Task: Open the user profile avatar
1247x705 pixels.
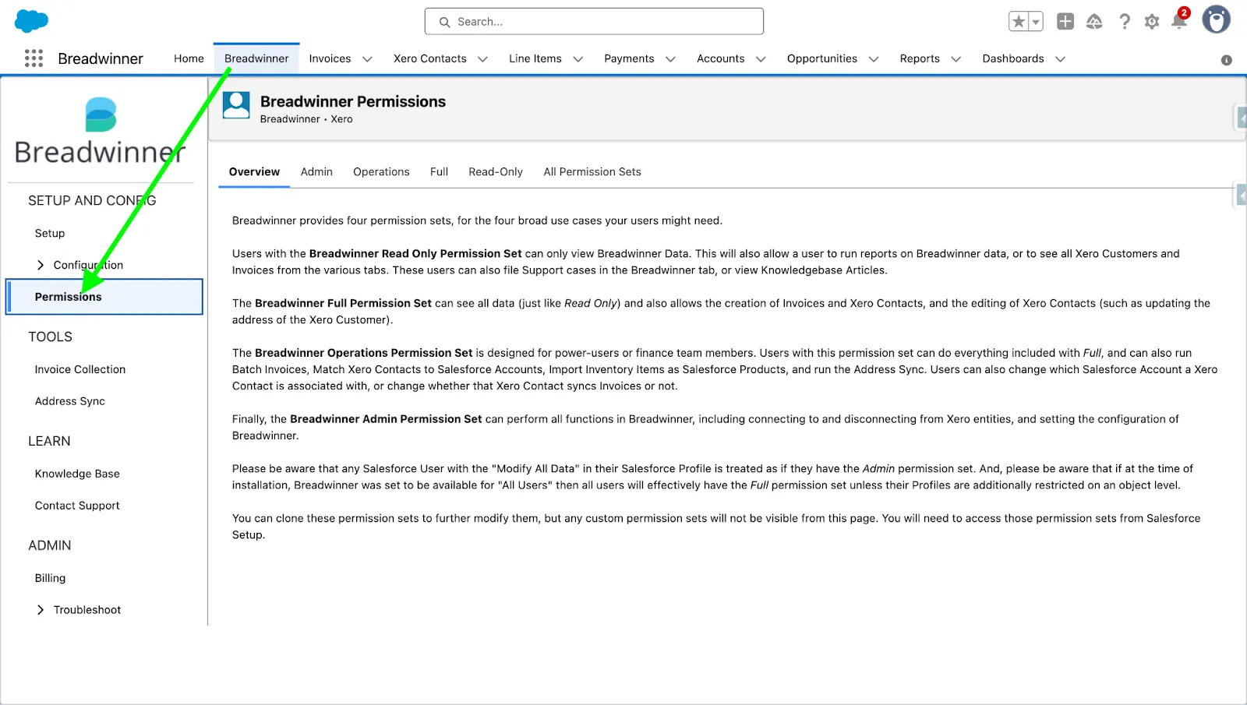Action: pyautogui.click(x=1216, y=19)
